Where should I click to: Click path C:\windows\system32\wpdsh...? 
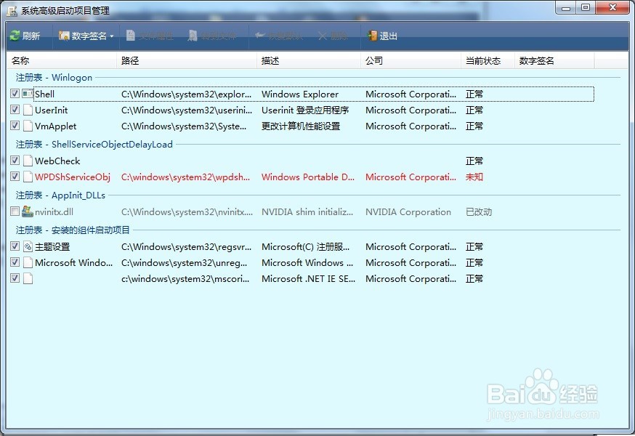(x=185, y=177)
